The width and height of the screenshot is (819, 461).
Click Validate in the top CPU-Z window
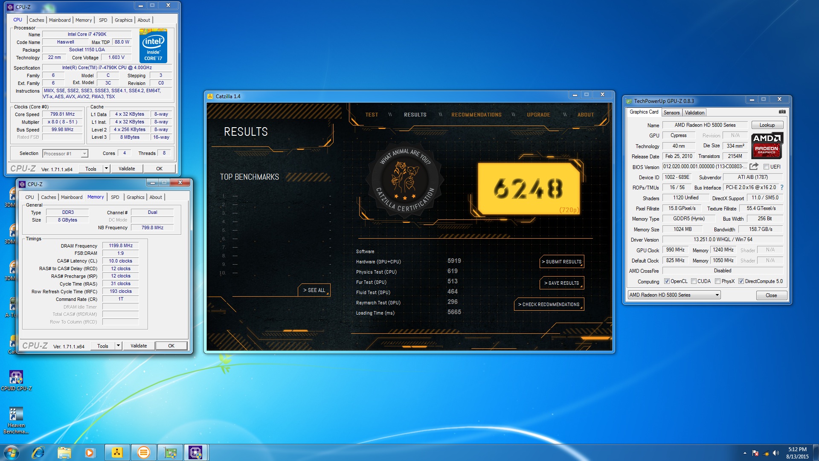coord(127,169)
